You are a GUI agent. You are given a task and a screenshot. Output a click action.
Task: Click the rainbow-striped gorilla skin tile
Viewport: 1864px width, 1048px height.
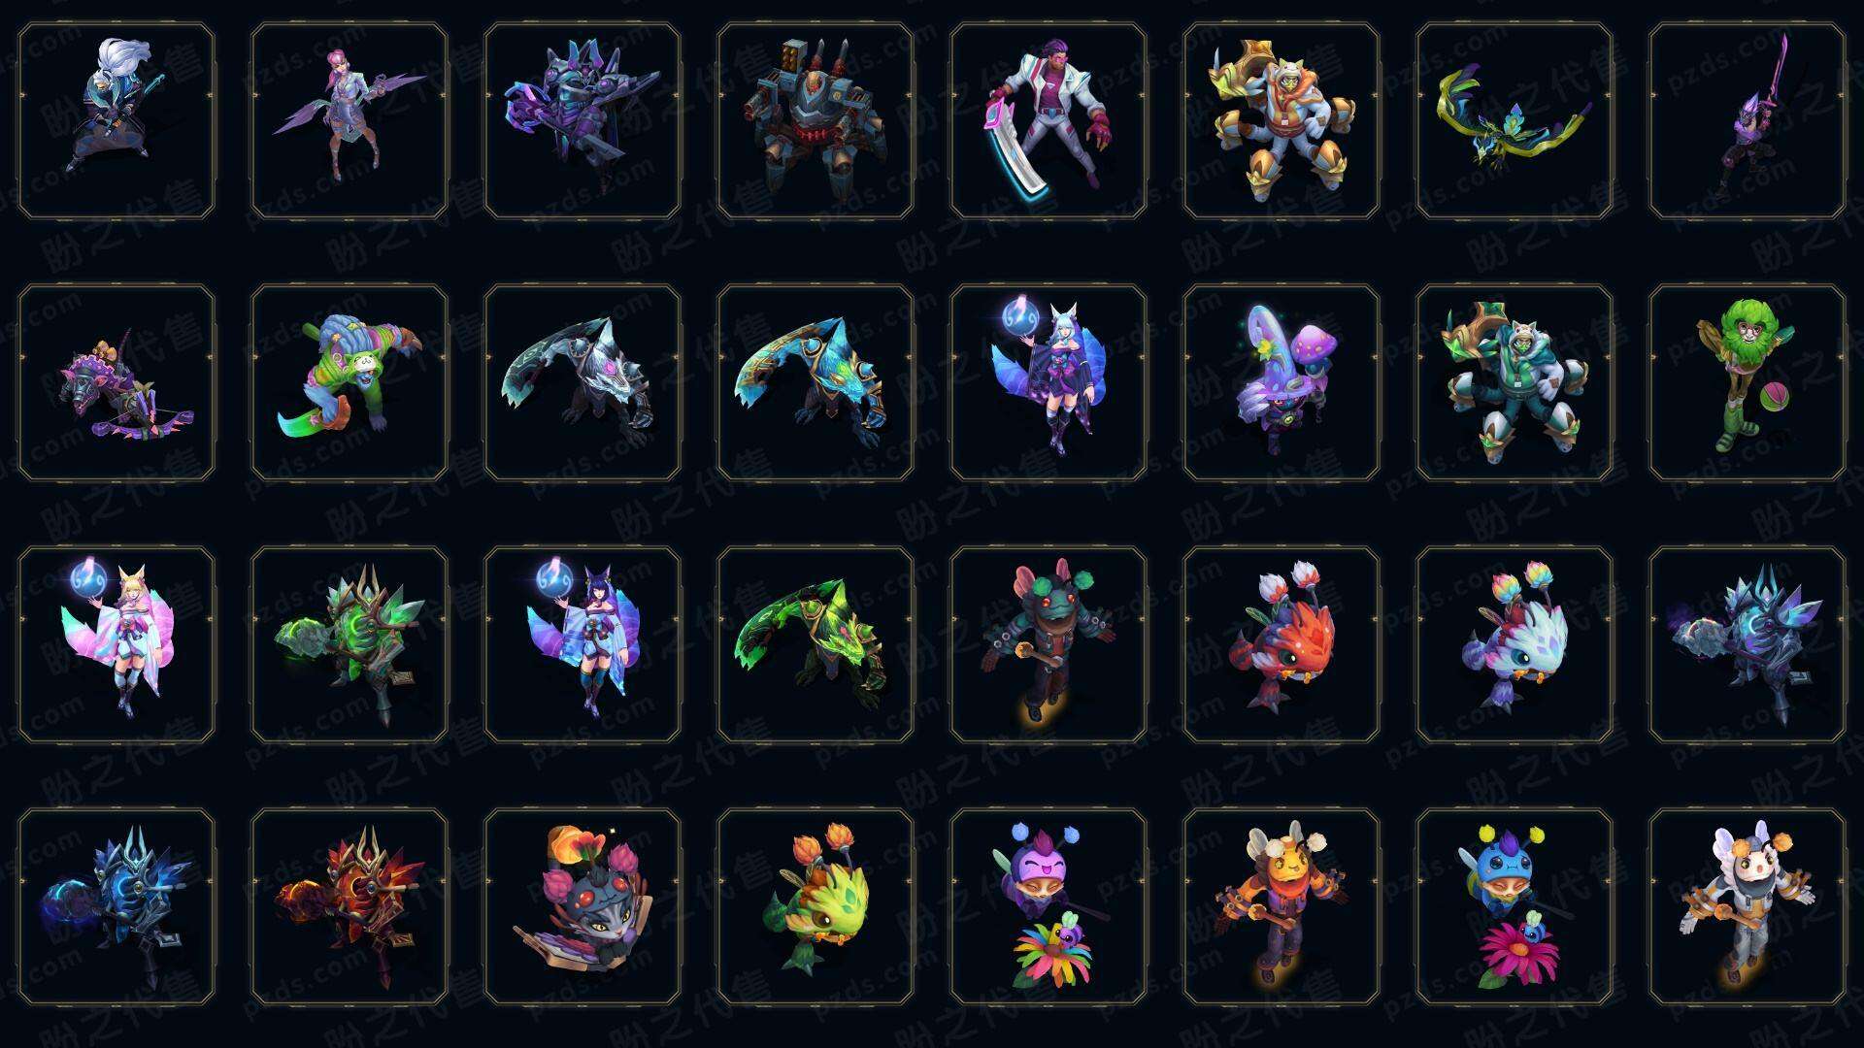coord(349,382)
